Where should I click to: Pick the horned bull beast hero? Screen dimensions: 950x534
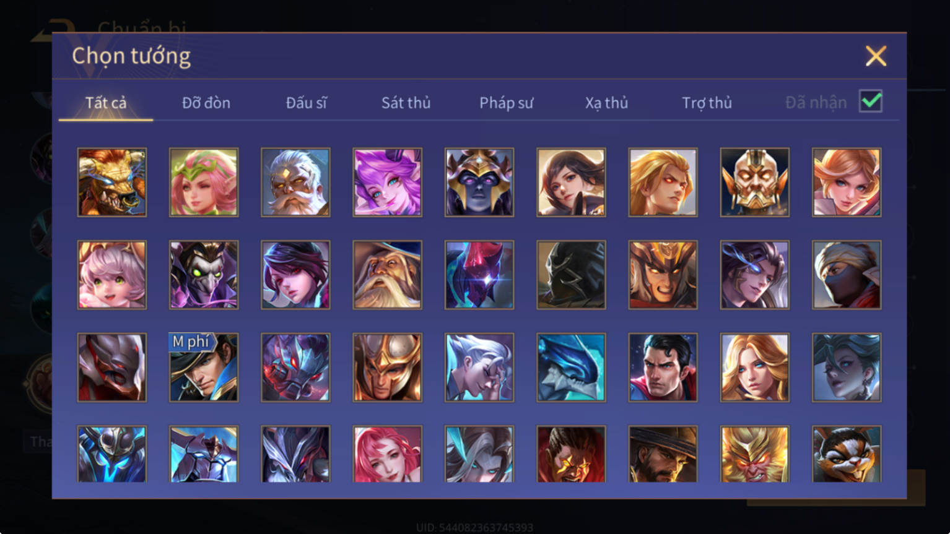[112, 182]
